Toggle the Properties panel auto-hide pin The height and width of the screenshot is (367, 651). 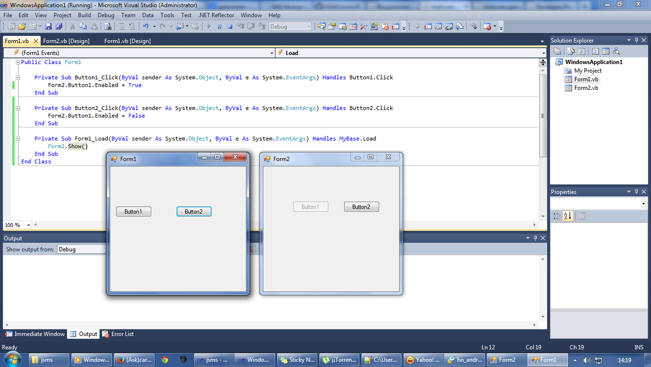(636, 192)
